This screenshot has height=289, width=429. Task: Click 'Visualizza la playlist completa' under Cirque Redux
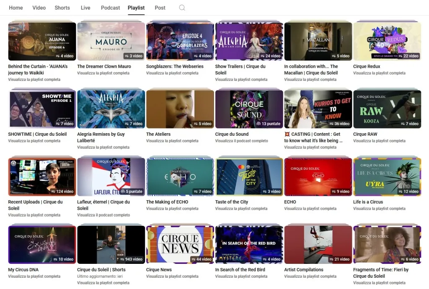[x=379, y=73]
